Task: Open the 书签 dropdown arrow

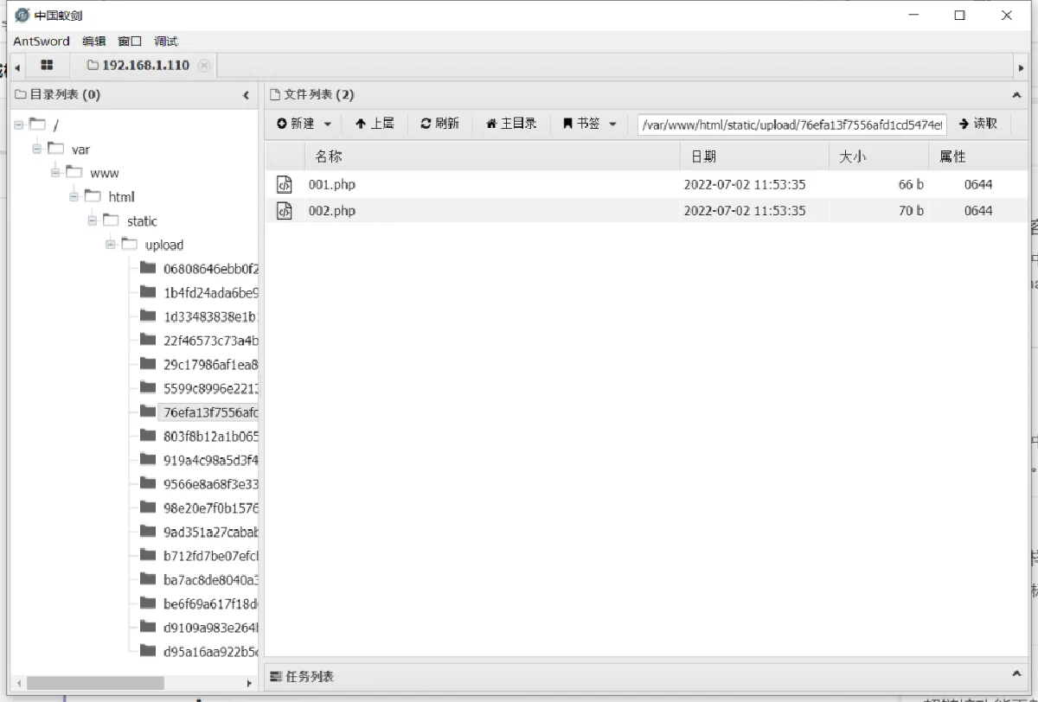Action: coord(613,124)
